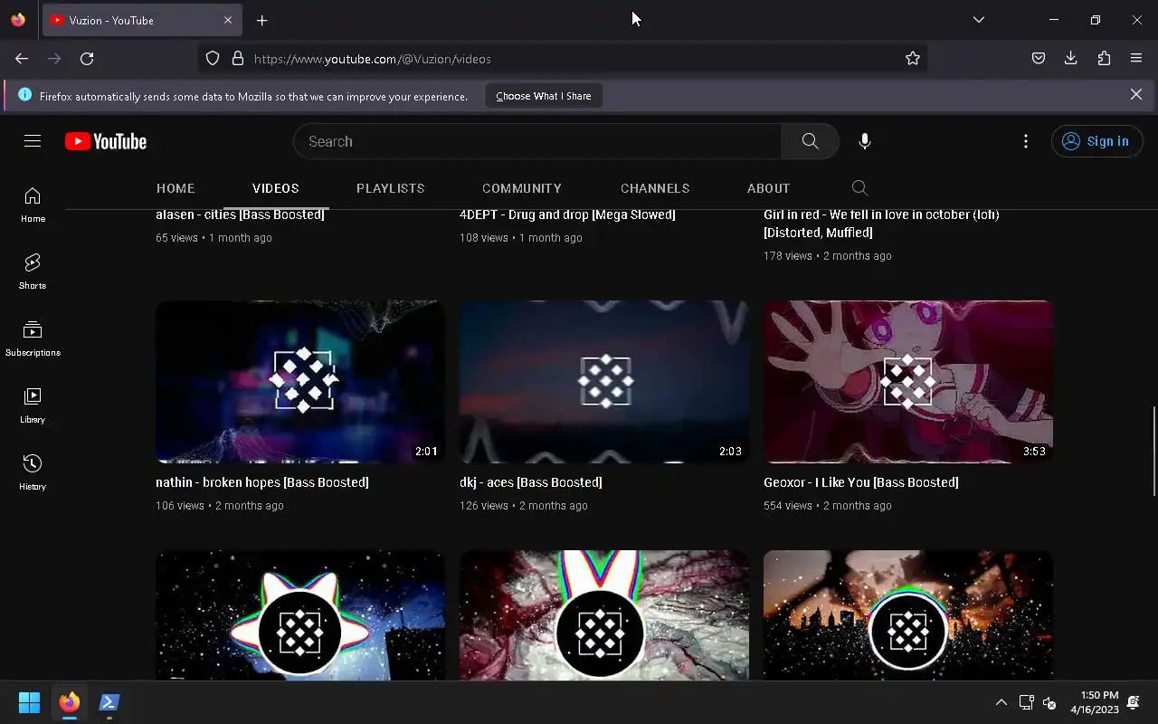Open Firefox tracking protection shield

(x=213, y=59)
